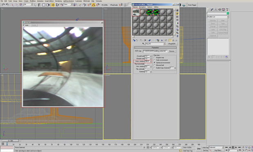Open the Display tab in command panel

(x=223, y=10)
